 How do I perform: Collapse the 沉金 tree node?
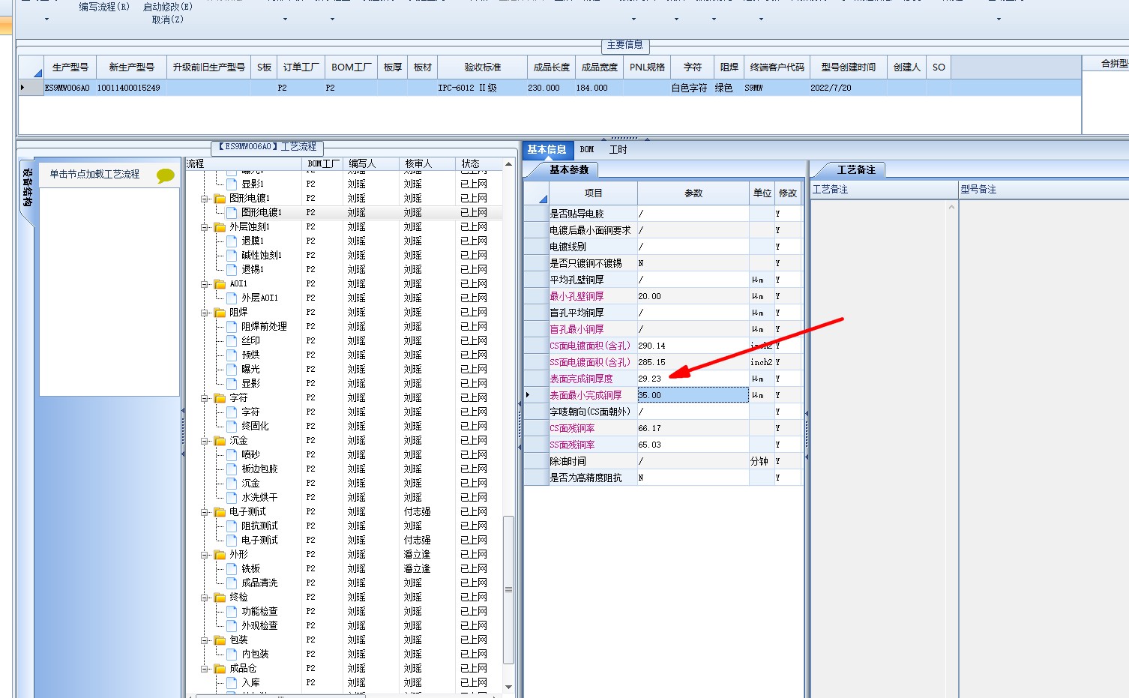click(x=205, y=441)
